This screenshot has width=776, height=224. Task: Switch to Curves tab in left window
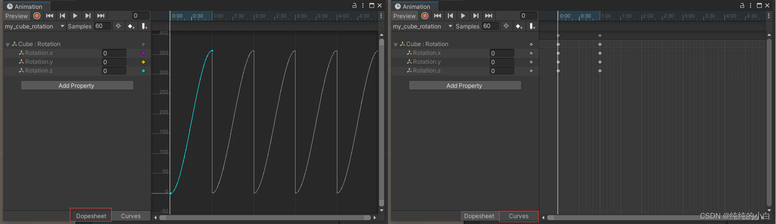pos(131,216)
